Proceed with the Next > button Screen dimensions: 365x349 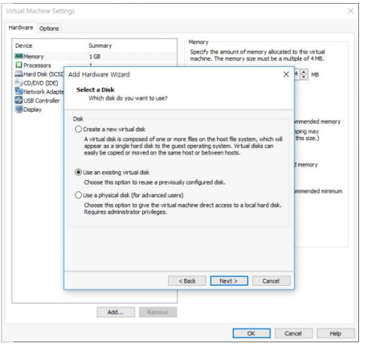(229, 281)
